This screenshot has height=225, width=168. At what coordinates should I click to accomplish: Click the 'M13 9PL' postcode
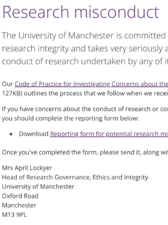tap(14, 215)
